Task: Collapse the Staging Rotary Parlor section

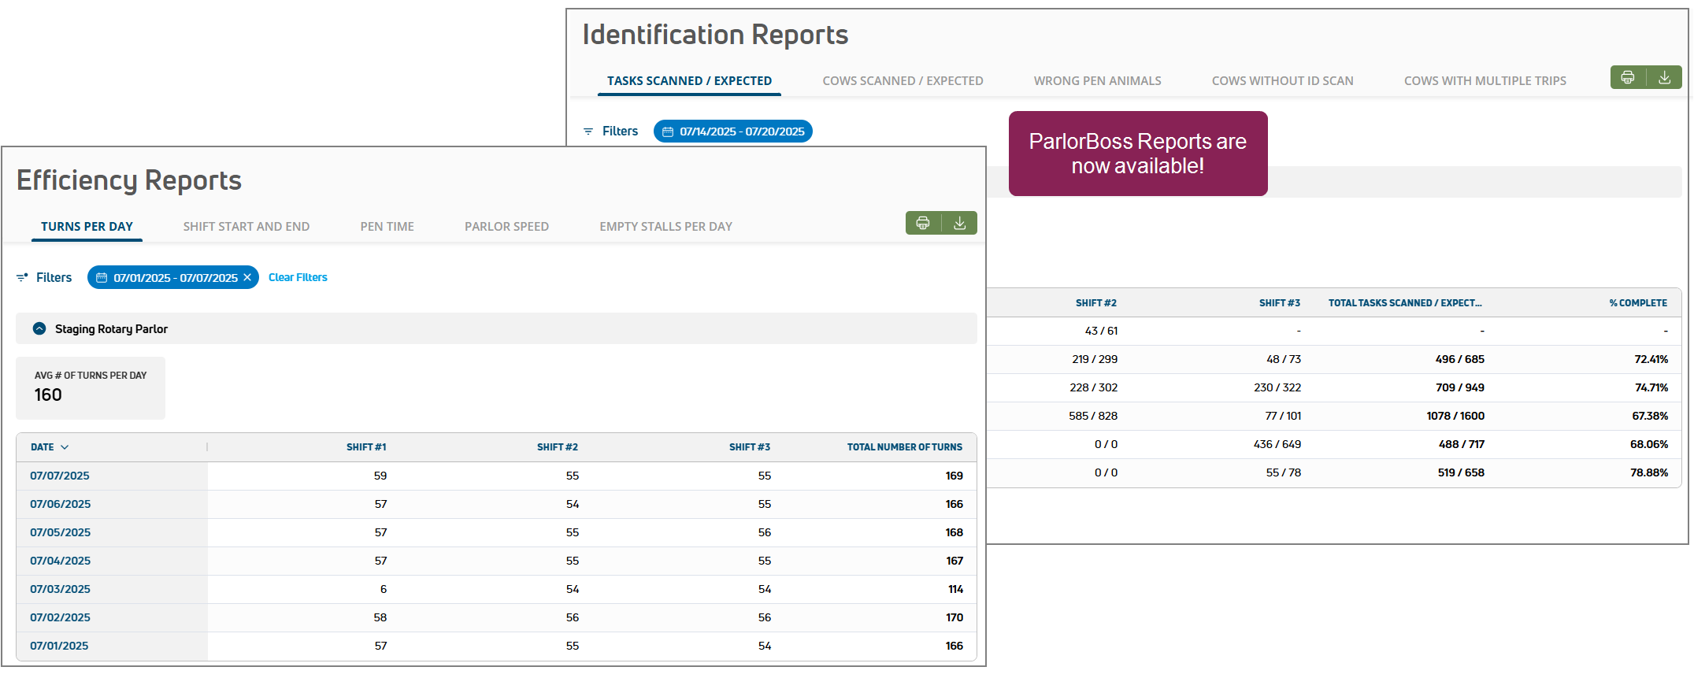Action: point(39,329)
